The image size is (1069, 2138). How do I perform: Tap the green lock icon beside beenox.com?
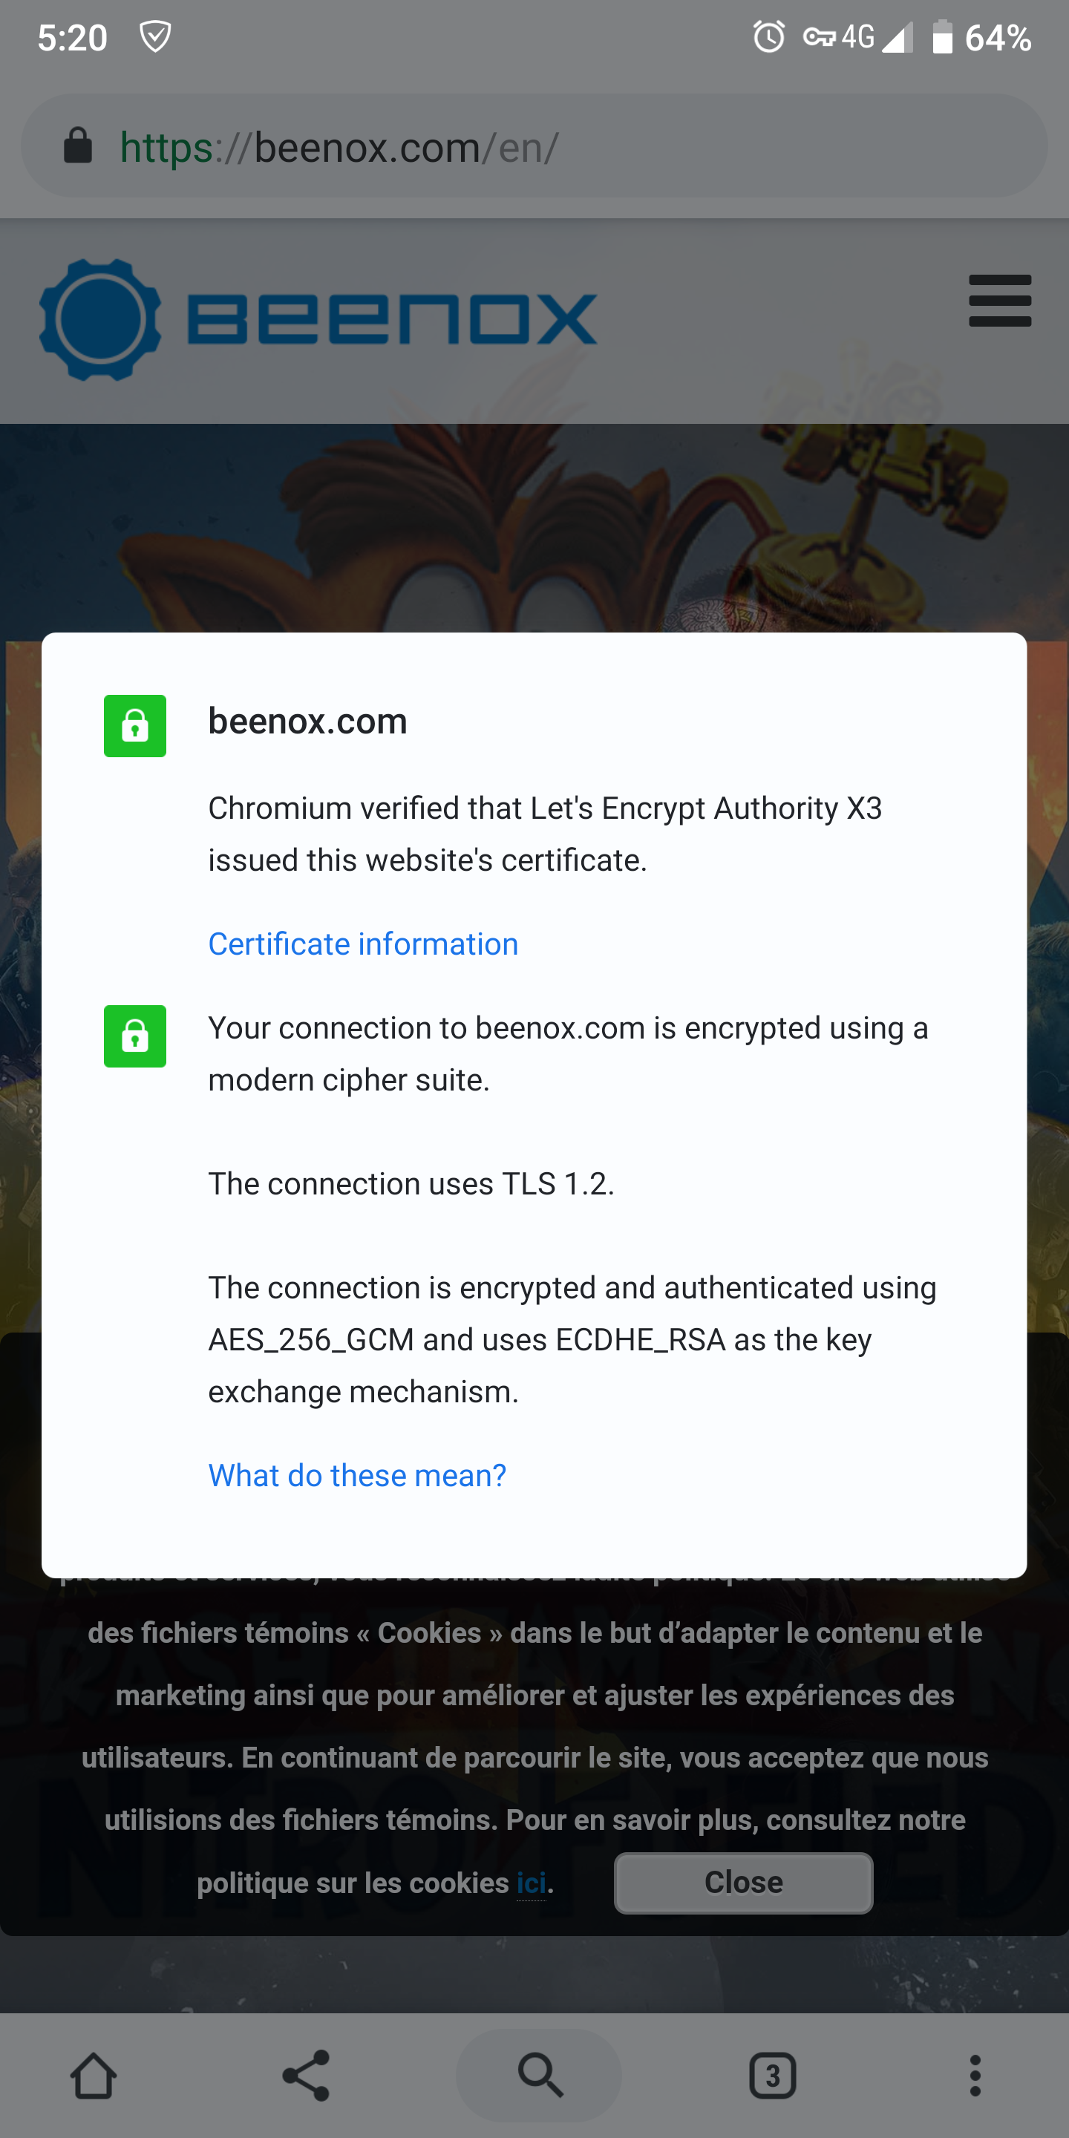coord(134,726)
